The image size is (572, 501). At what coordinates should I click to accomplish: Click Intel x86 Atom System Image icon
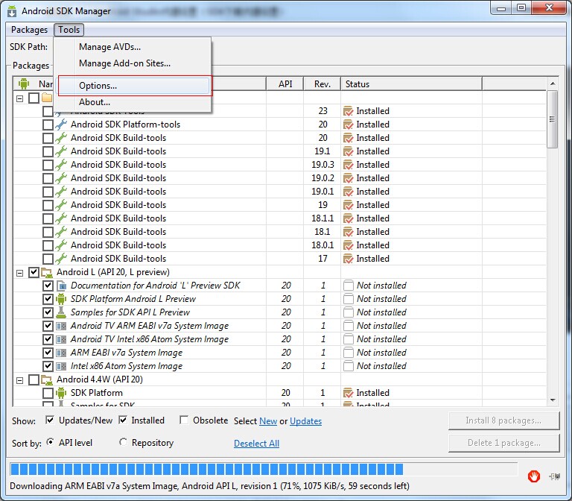point(61,366)
